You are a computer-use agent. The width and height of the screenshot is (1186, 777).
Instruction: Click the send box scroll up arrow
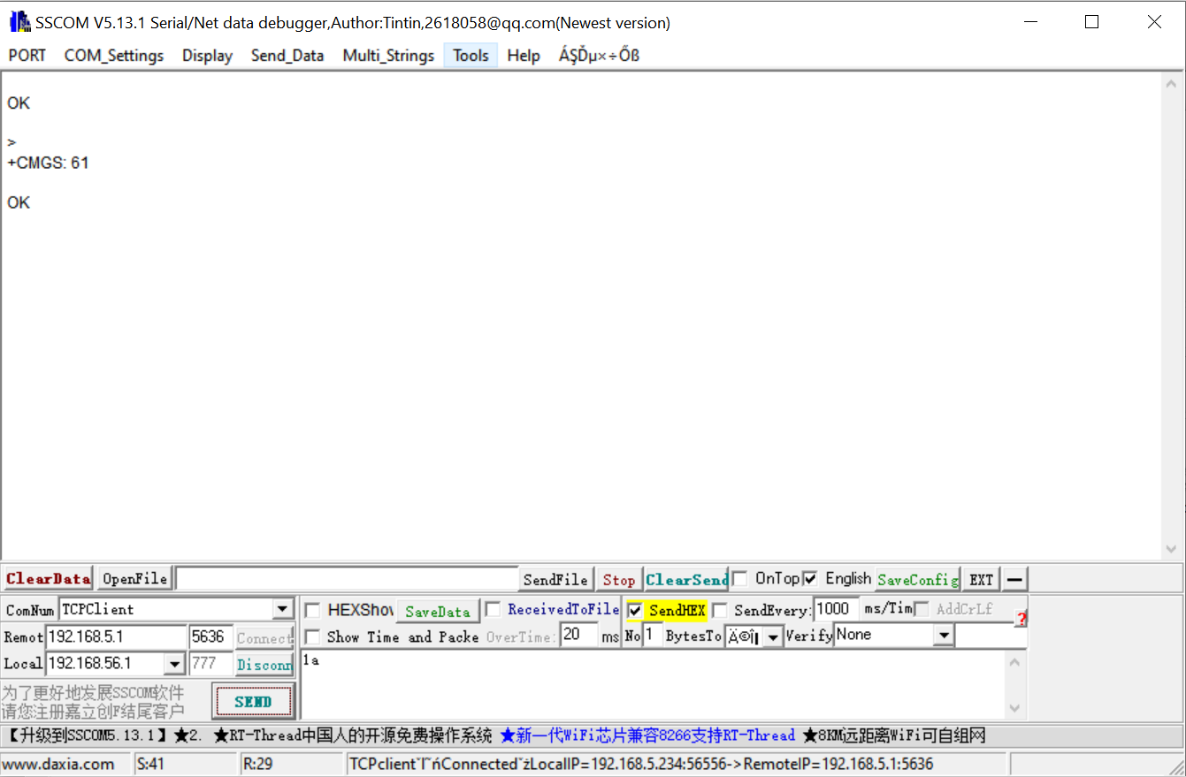click(x=1014, y=662)
